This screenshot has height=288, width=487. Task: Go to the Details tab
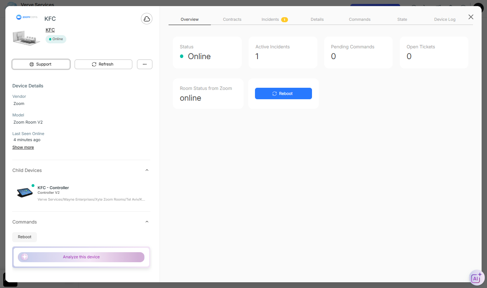tap(317, 19)
